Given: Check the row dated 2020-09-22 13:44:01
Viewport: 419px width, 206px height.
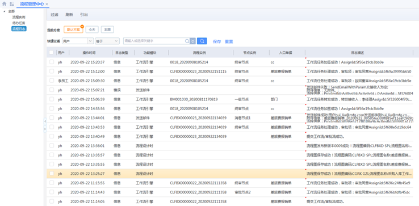Looking at the screenshot, I should 51,117.
